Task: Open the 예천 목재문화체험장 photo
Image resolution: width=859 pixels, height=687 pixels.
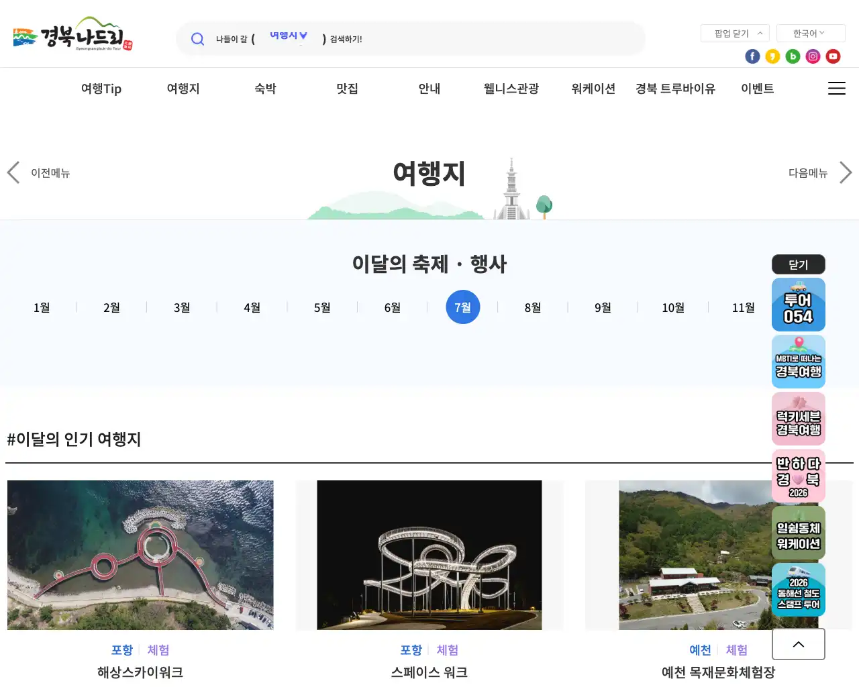Action: point(719,555)
